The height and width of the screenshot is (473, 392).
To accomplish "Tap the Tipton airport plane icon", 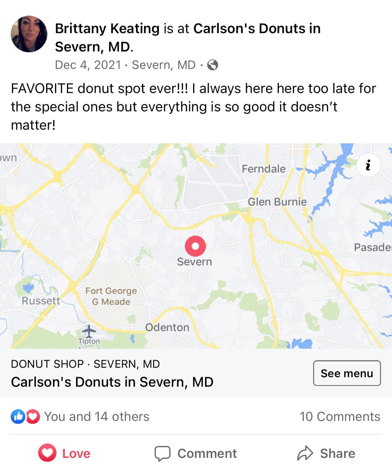I will [89, 331].
